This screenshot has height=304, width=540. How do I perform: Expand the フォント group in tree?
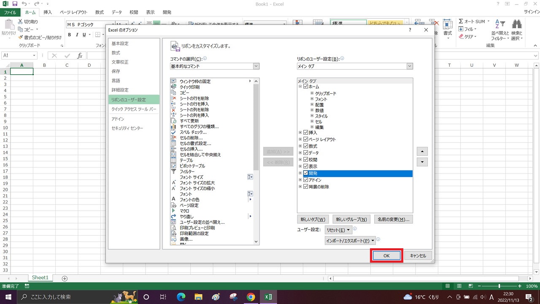(312, 99)
